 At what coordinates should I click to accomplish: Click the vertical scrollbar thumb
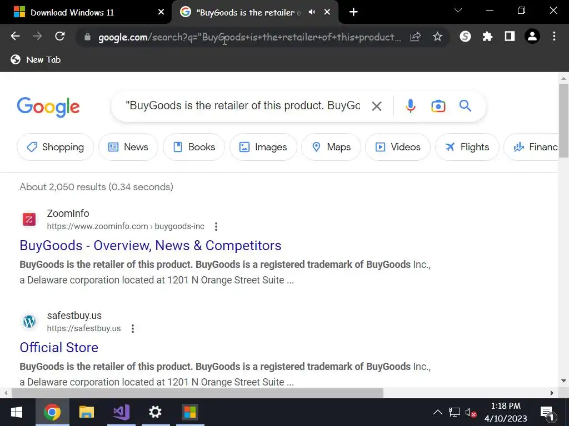pos(563,120)
